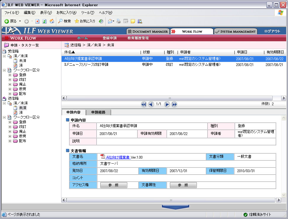Sort the list by 件名 column header

[70, 52]
